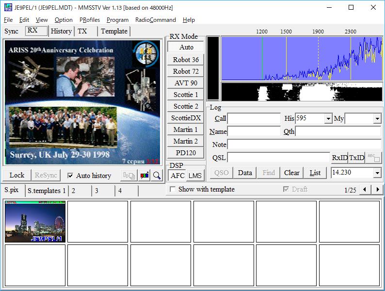The height and width of the screenshot is (291, 385).
Task: Go to previous stock picture page
Action: click(x=365, y=190)
